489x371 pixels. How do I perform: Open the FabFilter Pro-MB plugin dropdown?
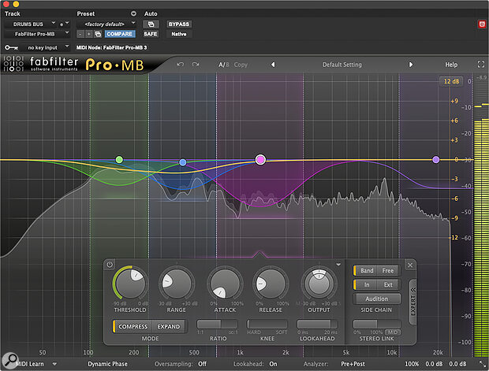click(37, 34)
